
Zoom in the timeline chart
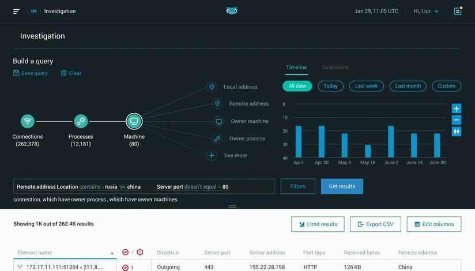point(457,109)
